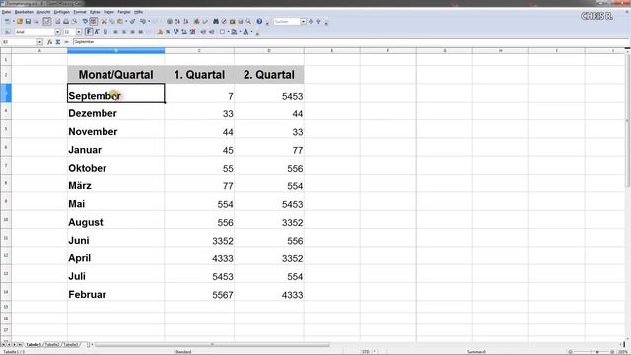Toggle align left
Viewport: 631px width, 355px height.
tap(115, 32)
